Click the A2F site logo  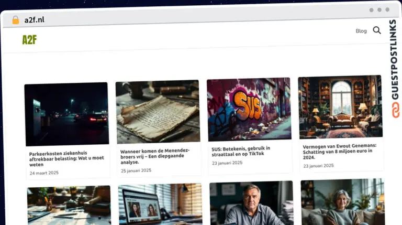point(29,40)
